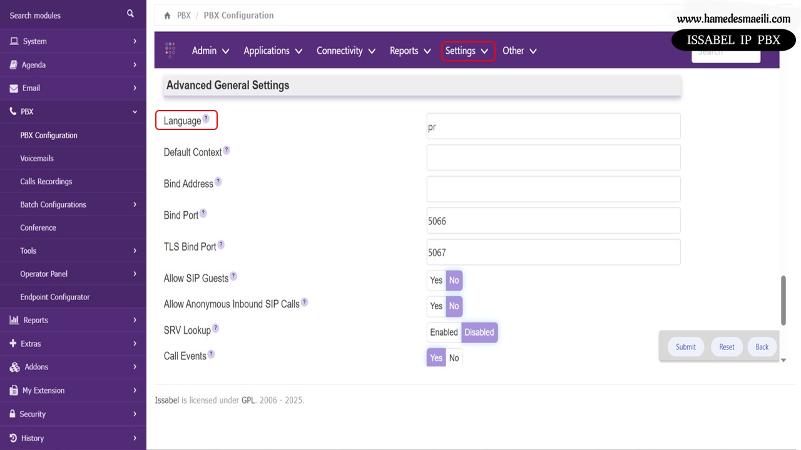Click the Email envelope icon in sidebar
Viewport: 801px width, 450px height.
(14, 88)
